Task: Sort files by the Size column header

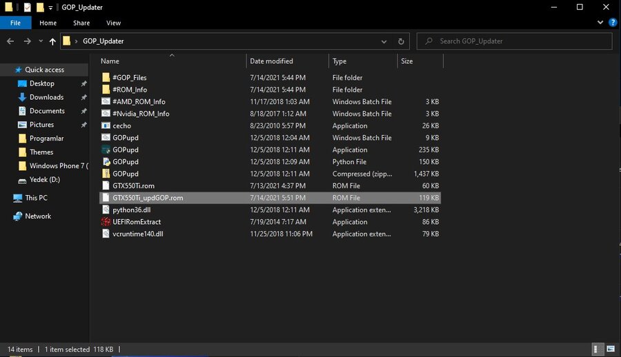Action: pyautogui.click(x=407, y=61)
